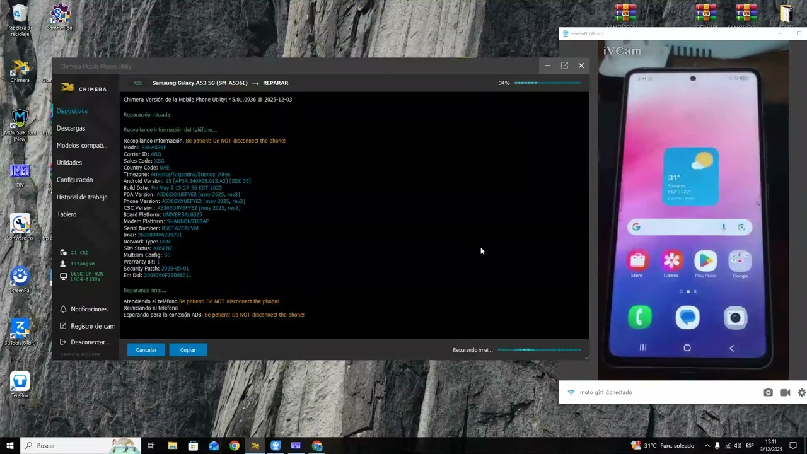Screen dimensions: 807x454
Task: Select the Software Fix desktop icon
Action: pyautogui.click(x=20, y=227)
